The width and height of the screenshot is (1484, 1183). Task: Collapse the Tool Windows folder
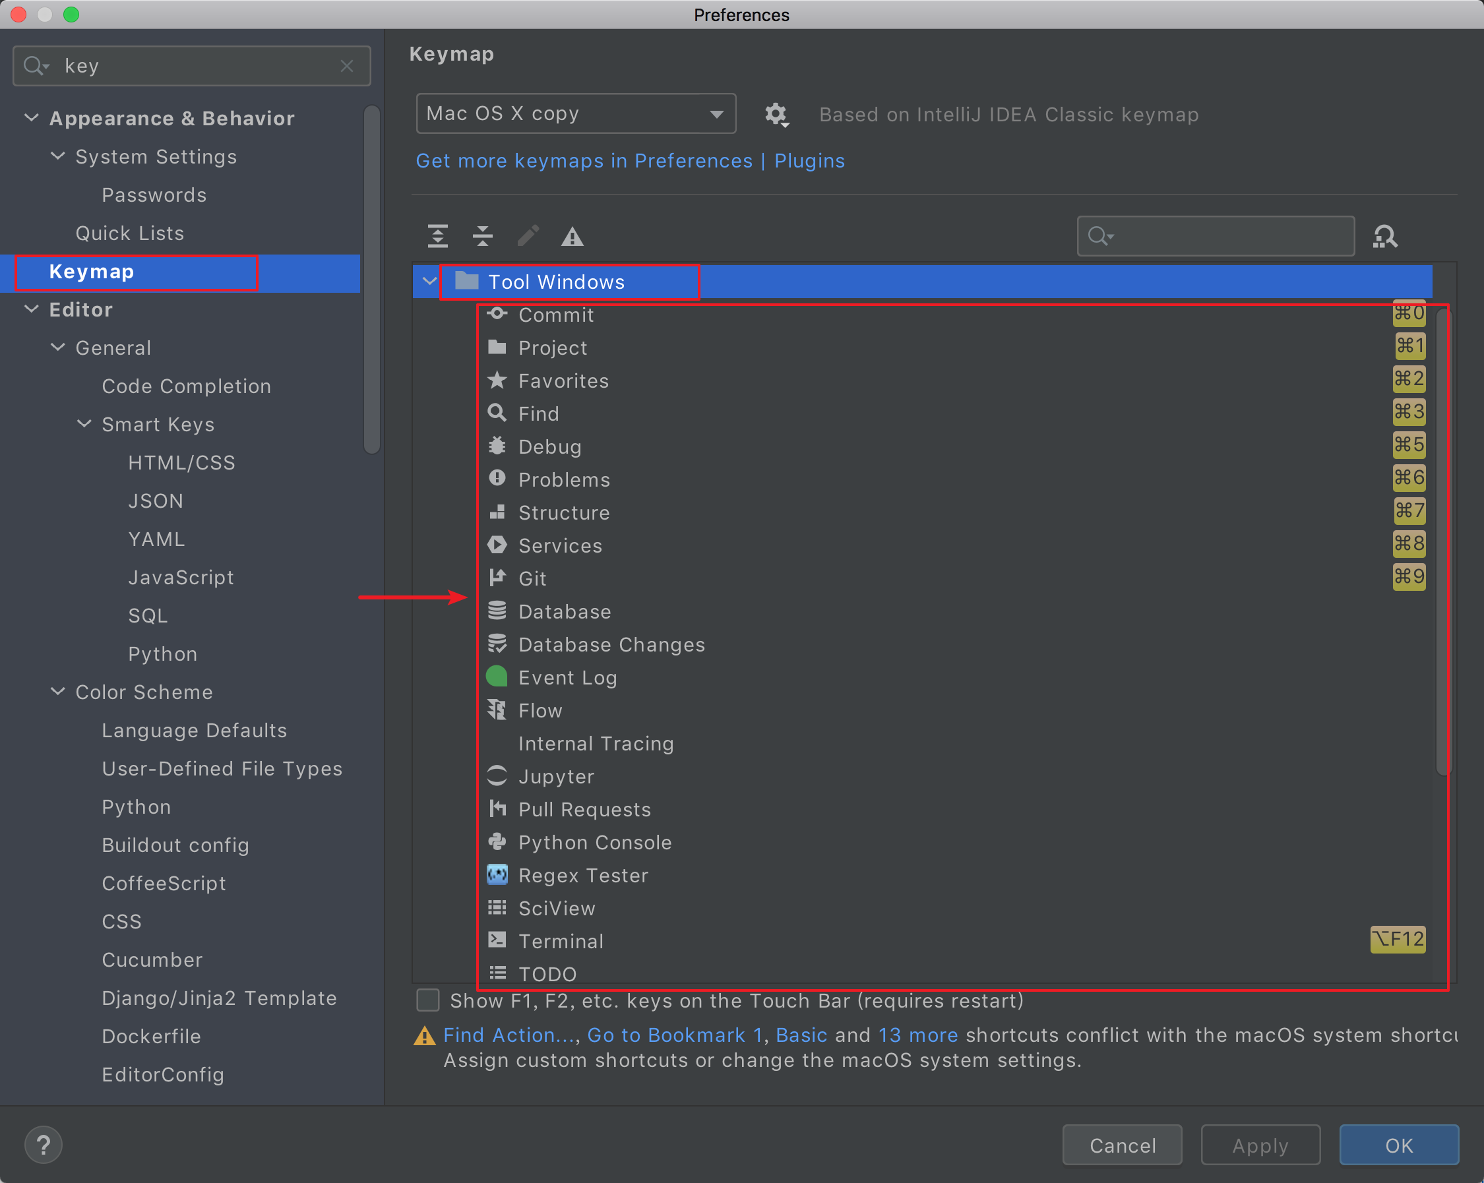[429, 282]
